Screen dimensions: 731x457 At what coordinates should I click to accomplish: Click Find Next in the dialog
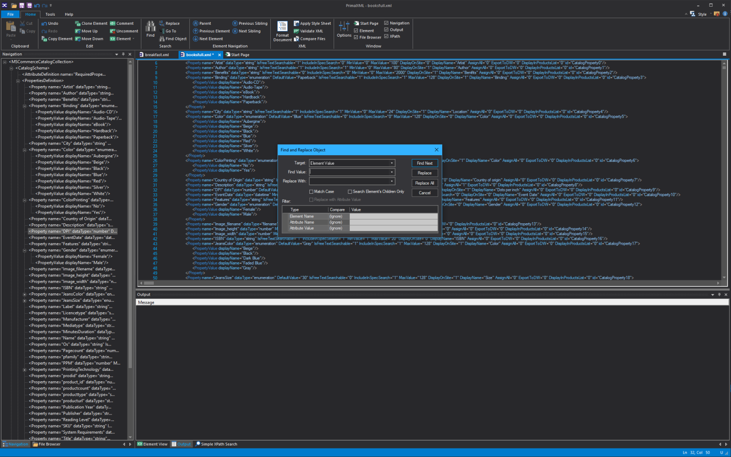[424, 163]
